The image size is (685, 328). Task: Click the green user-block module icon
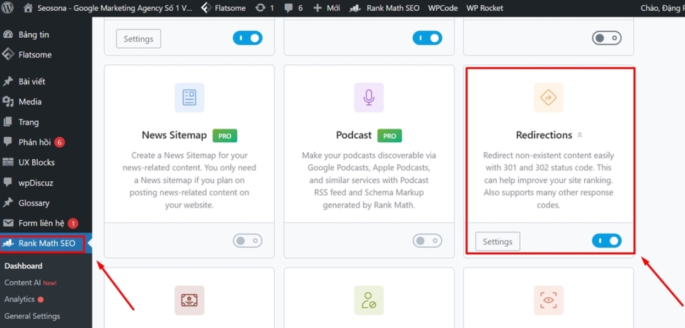[369, 300]
